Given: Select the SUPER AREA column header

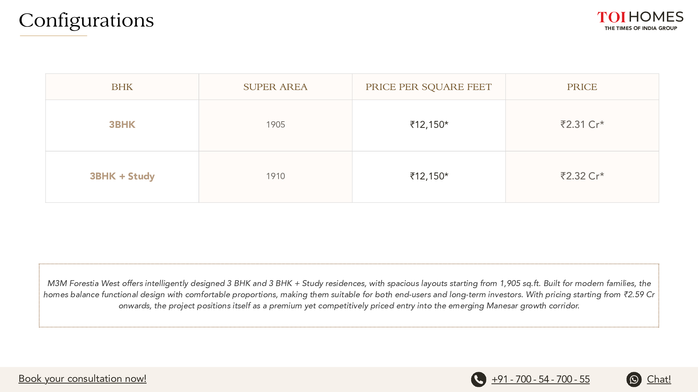Looking at the screenshot, I should [275, 87].
